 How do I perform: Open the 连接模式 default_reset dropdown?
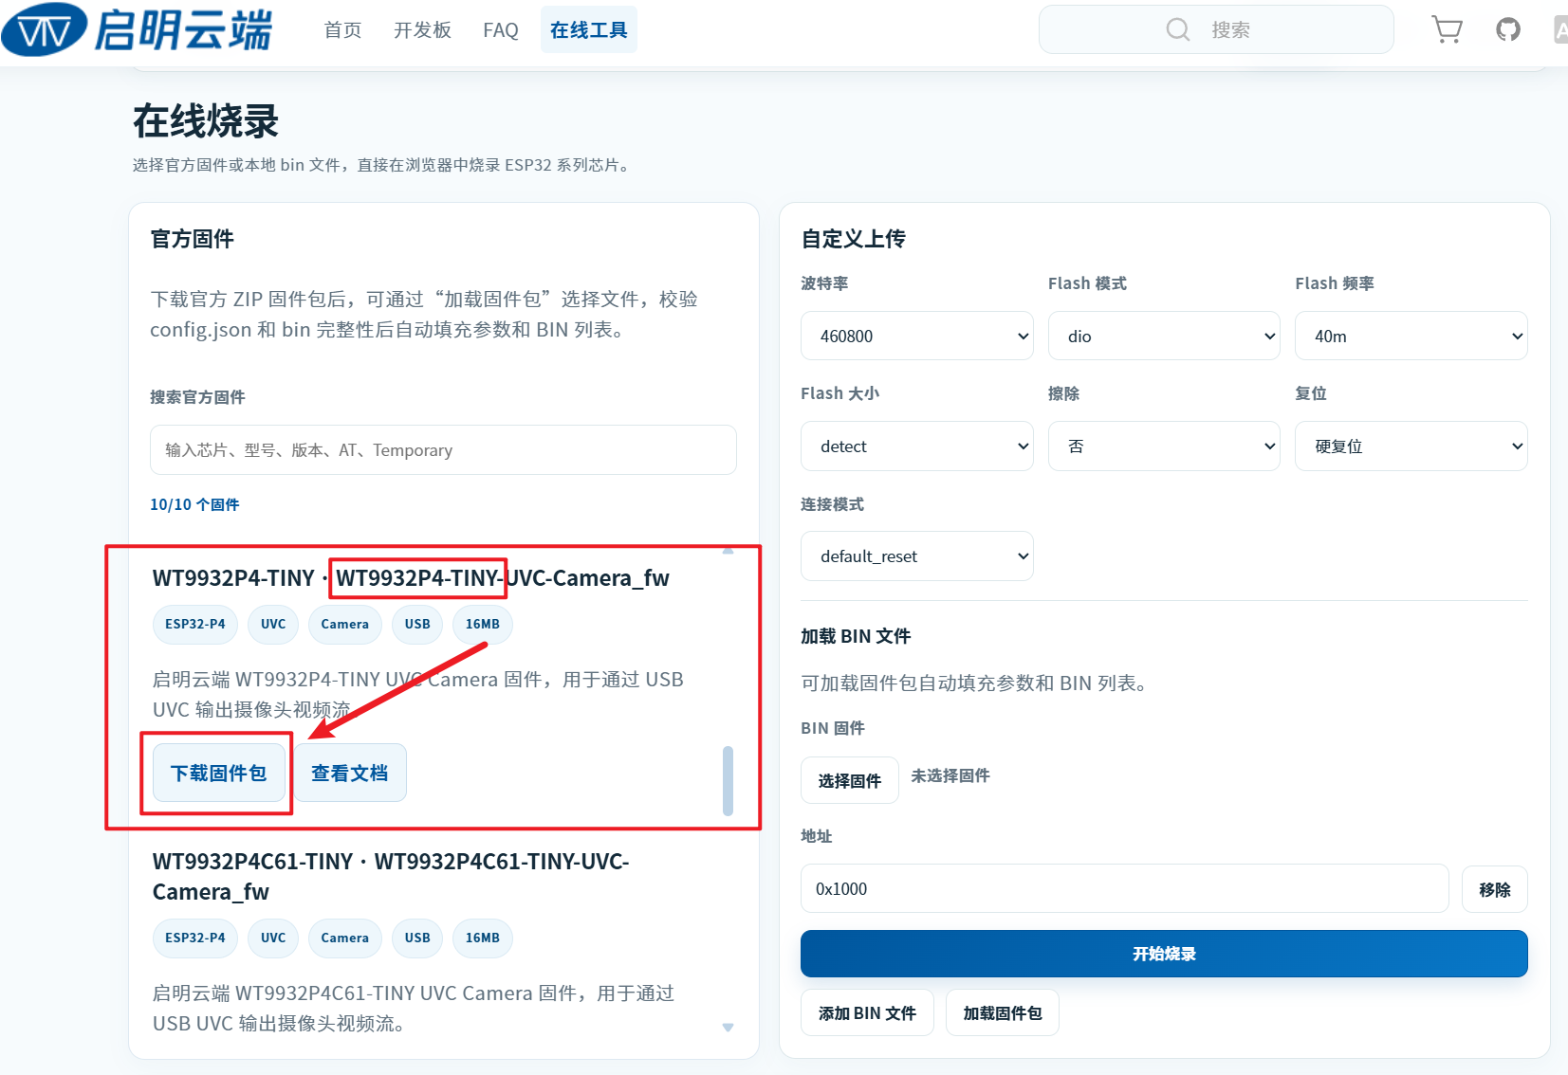[x=917, y=556]
